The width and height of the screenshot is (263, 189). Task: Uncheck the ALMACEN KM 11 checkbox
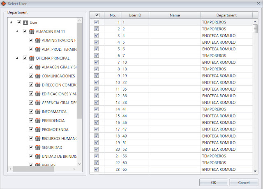pos(25,31)
